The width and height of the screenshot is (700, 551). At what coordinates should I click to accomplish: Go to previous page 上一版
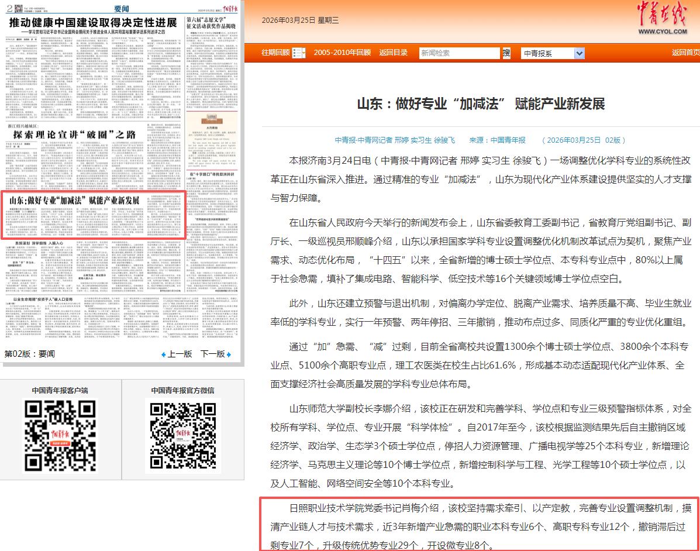pyautogui.click(x=180, y=354)
